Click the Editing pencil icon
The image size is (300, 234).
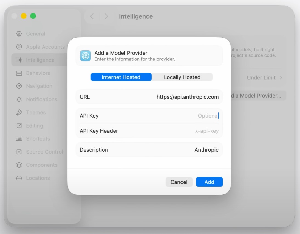pyautogui.click(x=19, y=126)
